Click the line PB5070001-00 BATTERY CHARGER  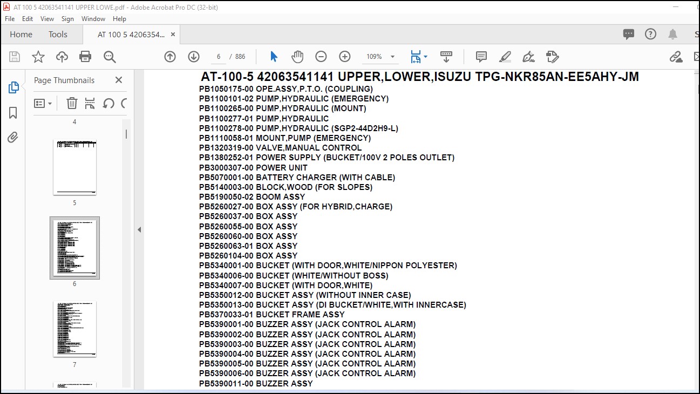(297, 178)
